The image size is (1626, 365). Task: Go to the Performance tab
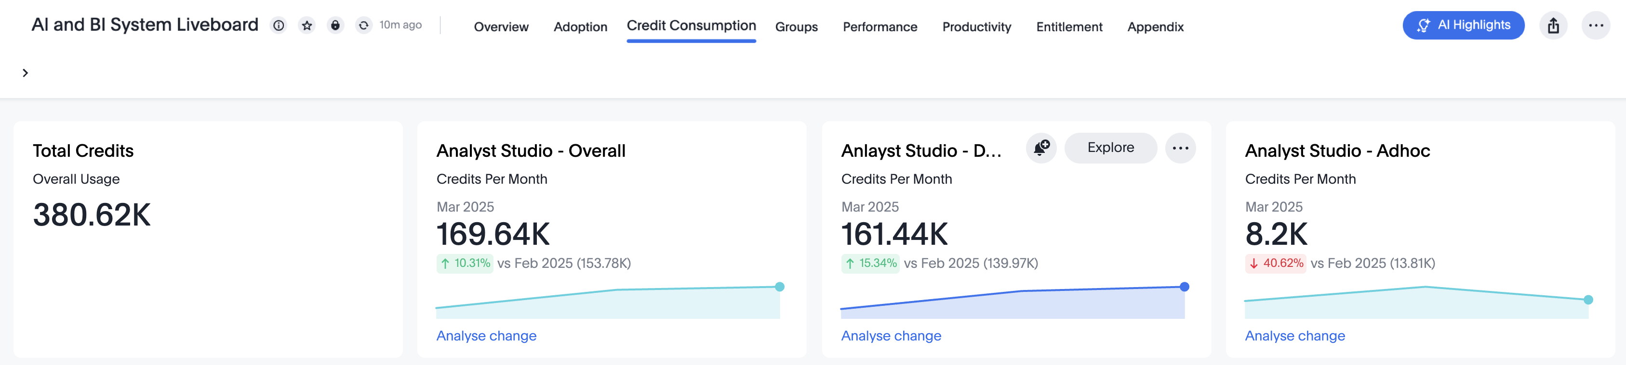(x=880, y=27)
